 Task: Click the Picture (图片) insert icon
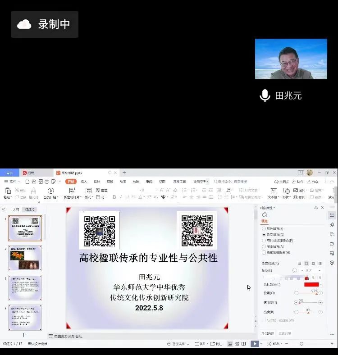296,190
